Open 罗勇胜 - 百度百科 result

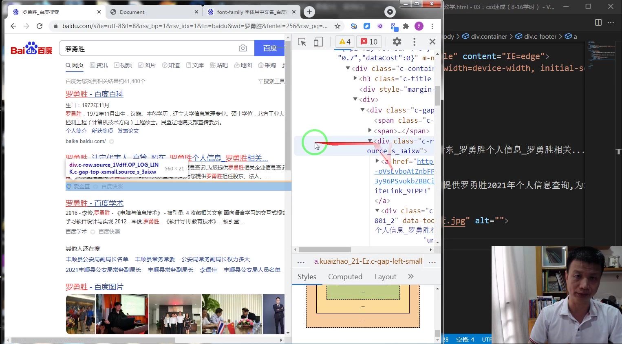pos(95,94)
